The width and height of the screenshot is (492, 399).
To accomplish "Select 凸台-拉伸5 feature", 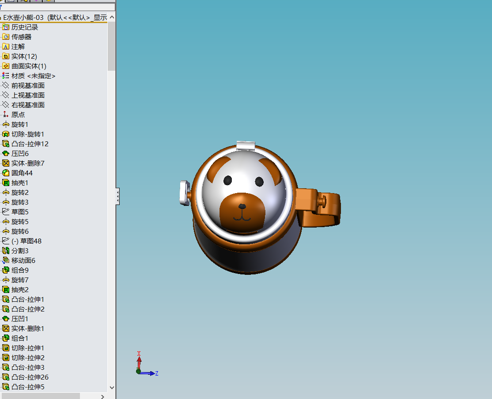I will pos(28,387).
